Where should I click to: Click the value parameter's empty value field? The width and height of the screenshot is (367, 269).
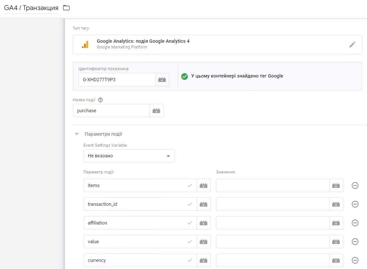(x=273, y=242)
